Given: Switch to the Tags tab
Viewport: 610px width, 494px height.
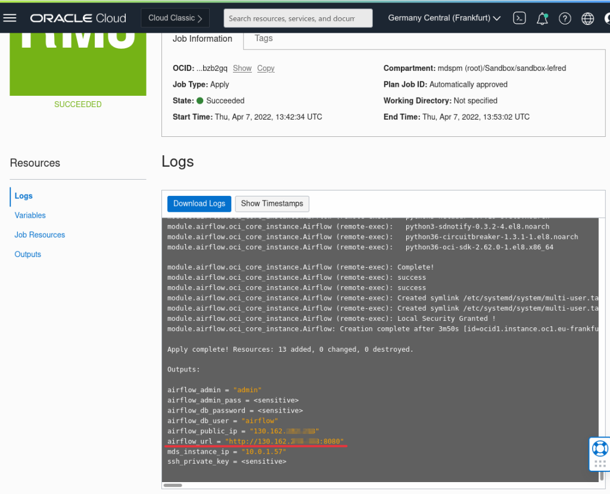Looking at the screenshot, I should tap(263, 38).
